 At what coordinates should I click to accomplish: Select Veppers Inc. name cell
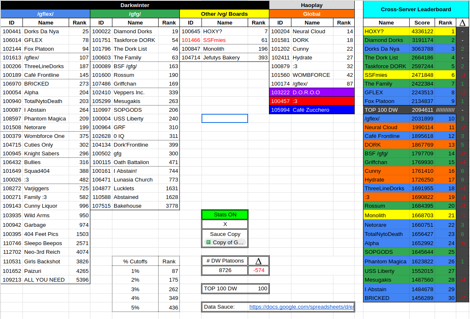[135, 92]
